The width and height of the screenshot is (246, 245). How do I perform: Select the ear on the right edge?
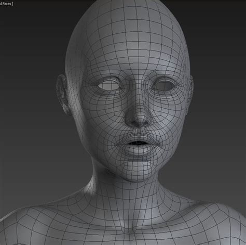(x=190, y=90)
